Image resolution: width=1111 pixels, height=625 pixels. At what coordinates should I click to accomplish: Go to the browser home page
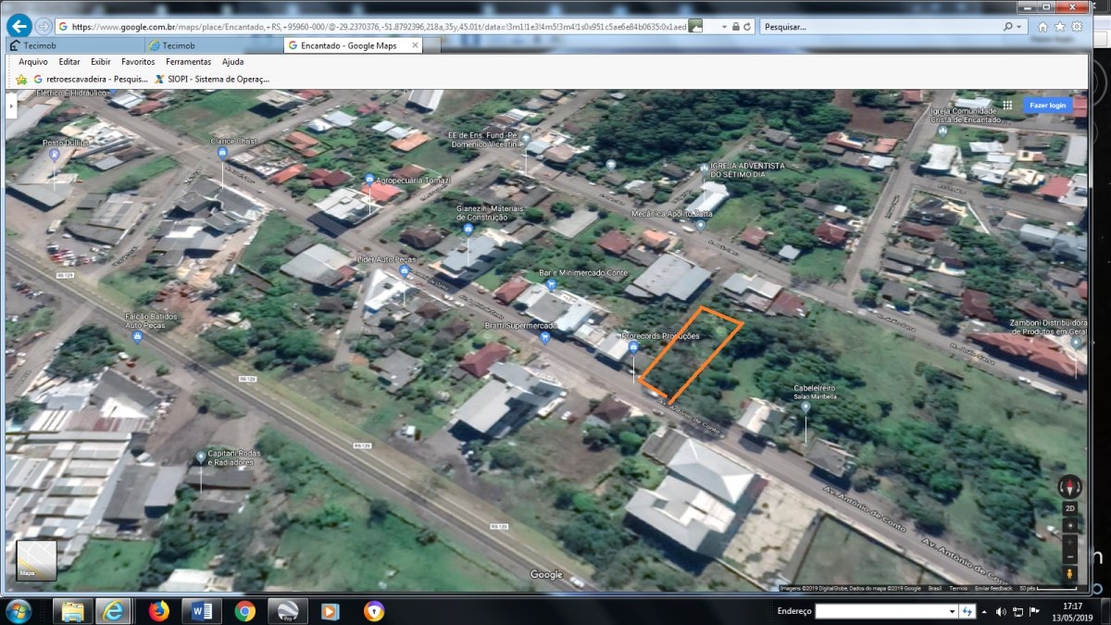coord(1043,27)
